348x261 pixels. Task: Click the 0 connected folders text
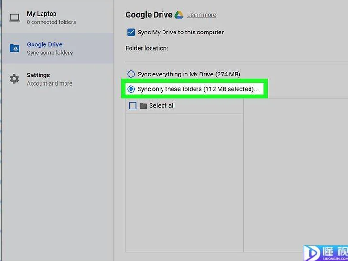[x=51, y=22]
